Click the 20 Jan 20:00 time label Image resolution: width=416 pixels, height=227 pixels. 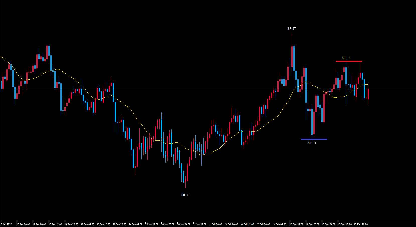[119, 224]
